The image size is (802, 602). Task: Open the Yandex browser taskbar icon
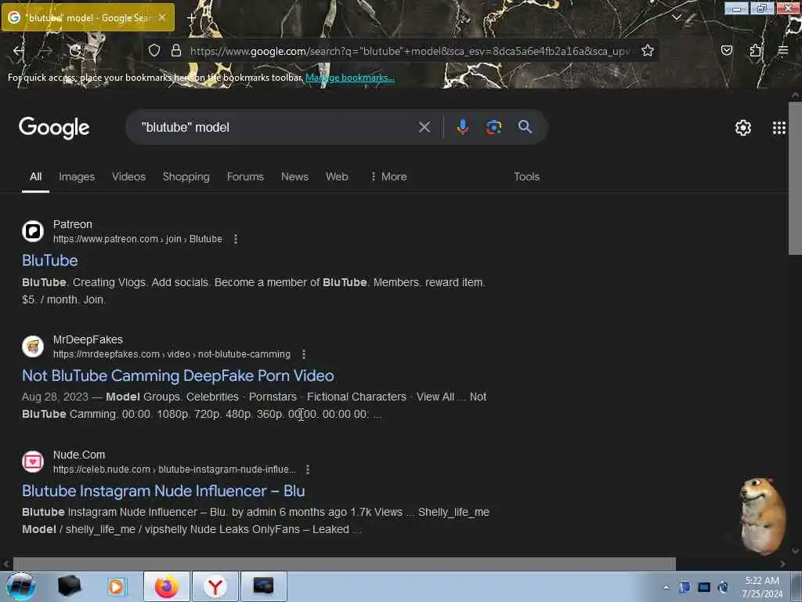click(x=215, y=586)
